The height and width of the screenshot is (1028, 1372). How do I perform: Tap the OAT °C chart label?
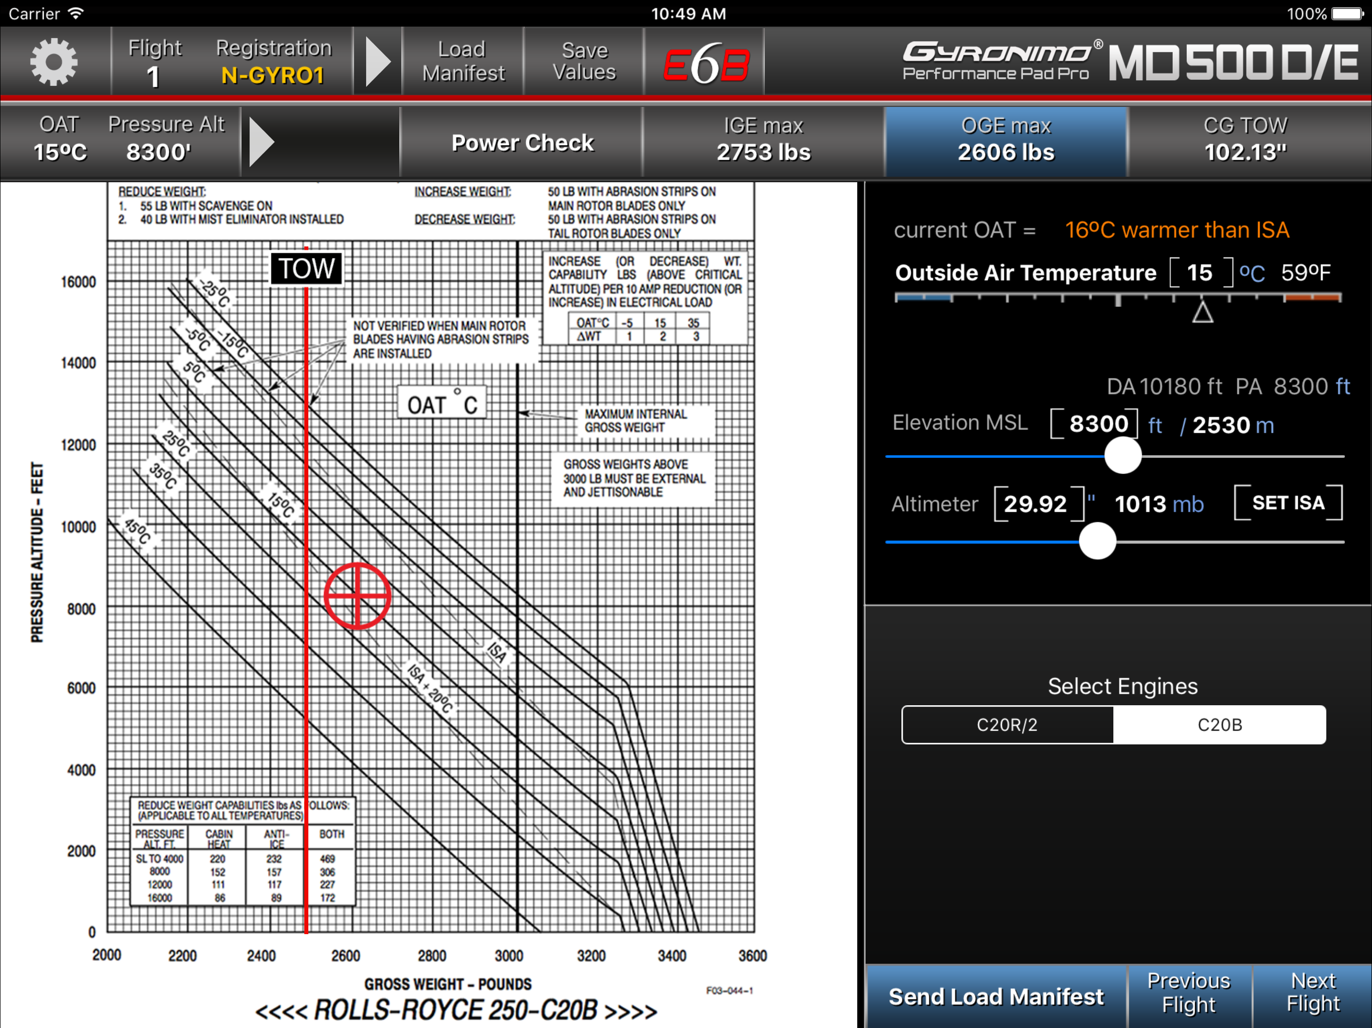(x=442, y=403)
